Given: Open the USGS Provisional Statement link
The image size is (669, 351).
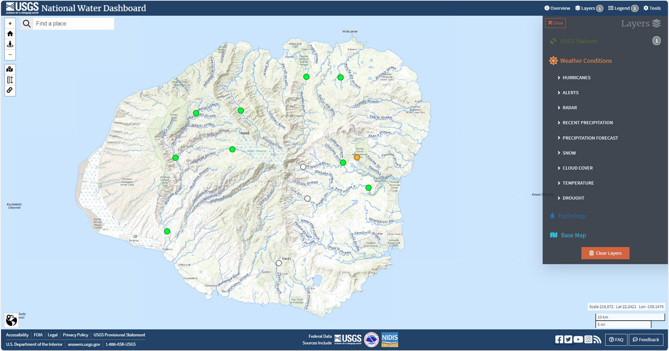Looking at the screenshot, I should [x=119, y=335].
